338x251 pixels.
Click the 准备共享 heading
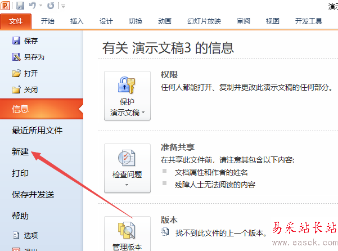[x=178, y=147]
